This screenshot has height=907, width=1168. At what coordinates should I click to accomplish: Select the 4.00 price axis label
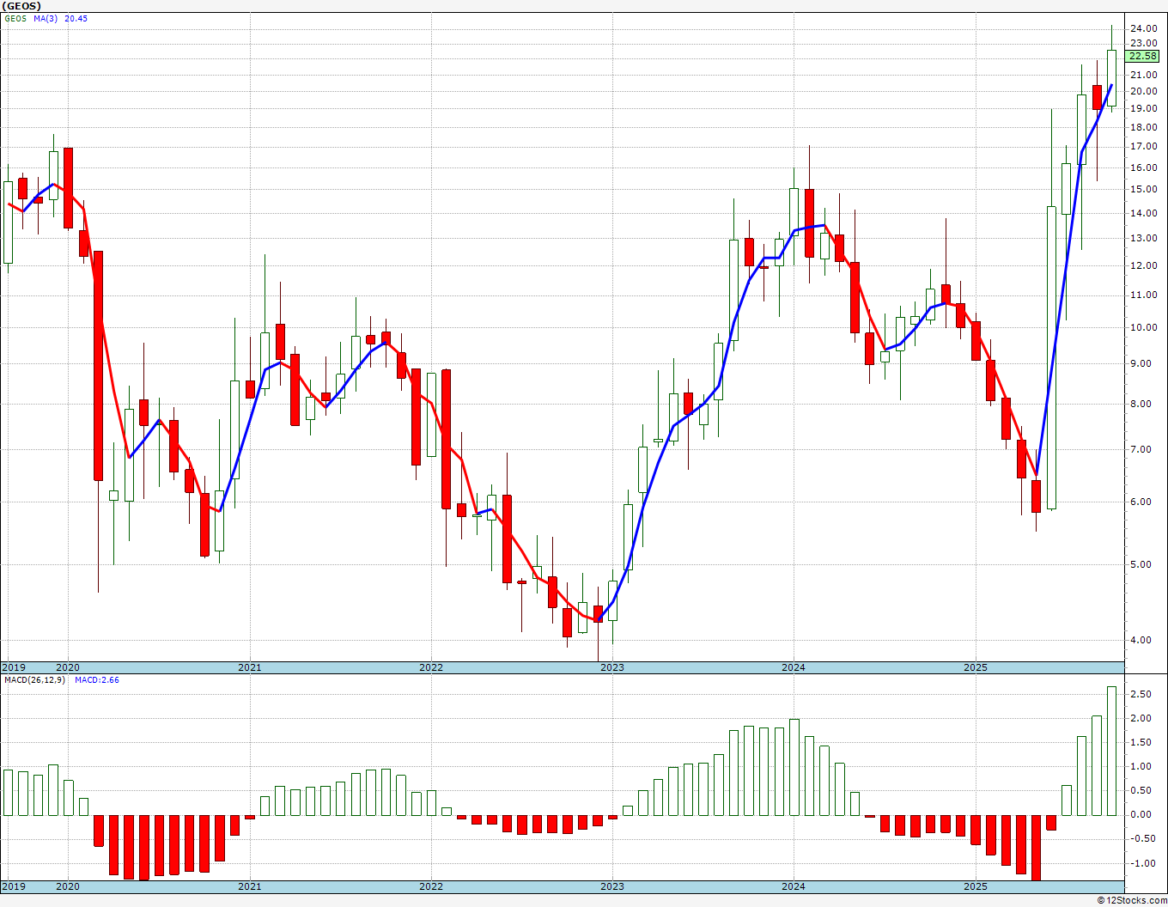coord(1143,640)
